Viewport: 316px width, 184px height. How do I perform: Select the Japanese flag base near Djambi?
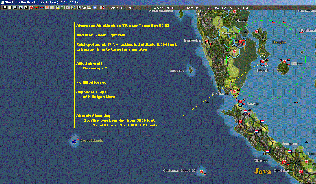235,12
